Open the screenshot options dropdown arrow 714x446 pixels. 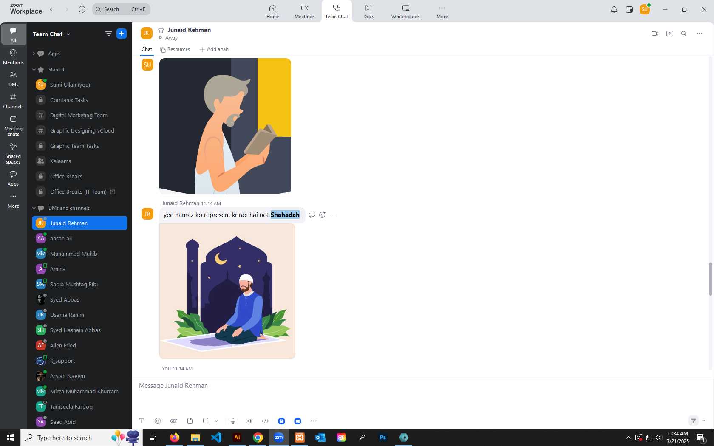[216, 421]
